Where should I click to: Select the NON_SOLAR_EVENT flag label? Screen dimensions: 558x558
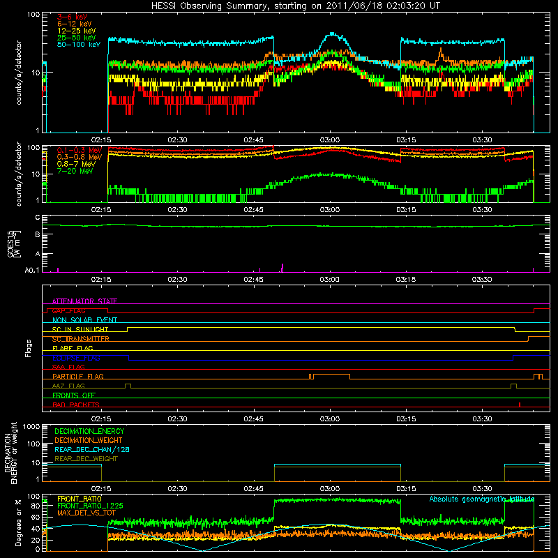coord(84,320)
